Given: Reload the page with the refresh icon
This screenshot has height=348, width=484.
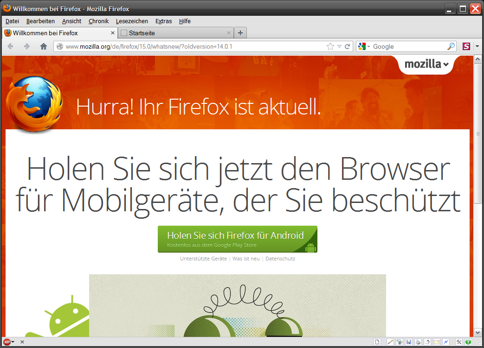Looking at the screenshot, I should [347, 46].
